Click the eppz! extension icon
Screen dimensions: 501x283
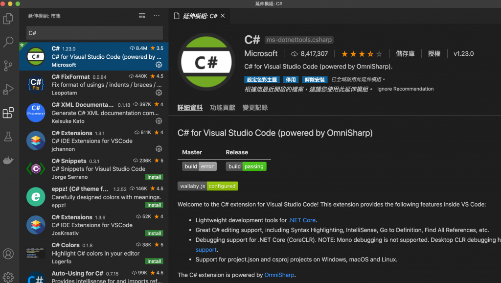36,197
